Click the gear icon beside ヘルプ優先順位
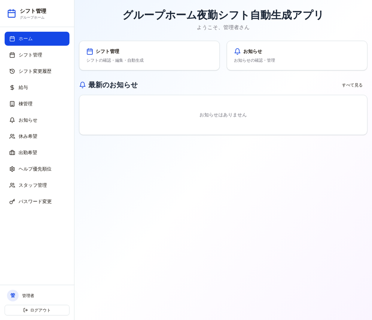372x320 pixels. pos(12,169)
